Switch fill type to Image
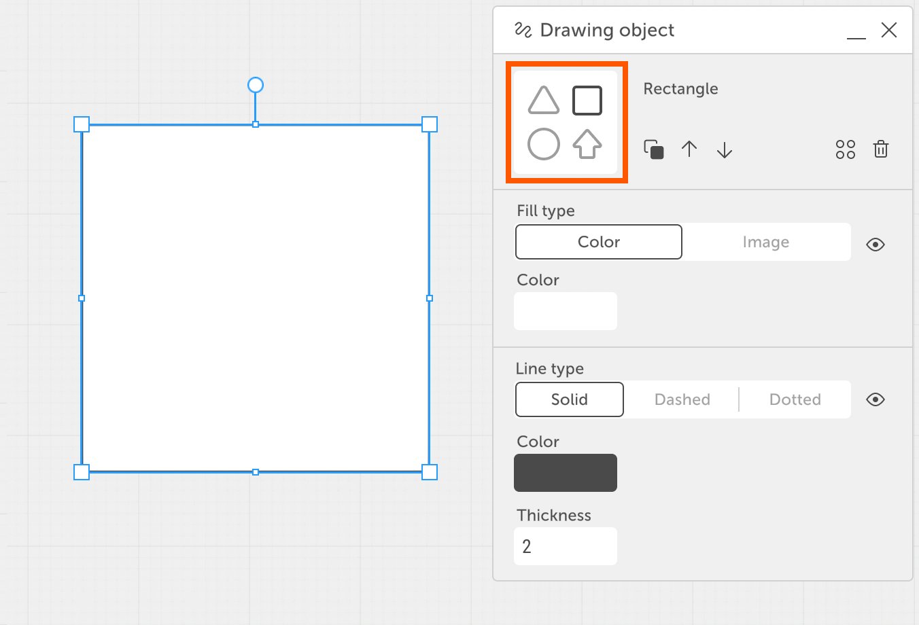This screenshot has width=919, height=625. [x=766, y=242]
